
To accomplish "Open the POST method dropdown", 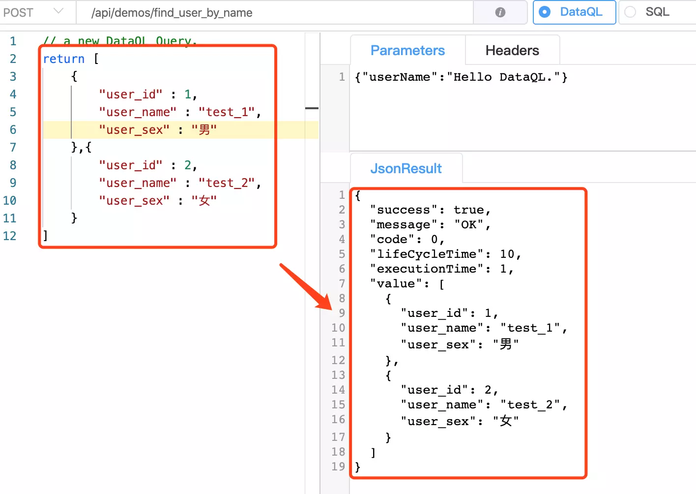I will 37,12.
